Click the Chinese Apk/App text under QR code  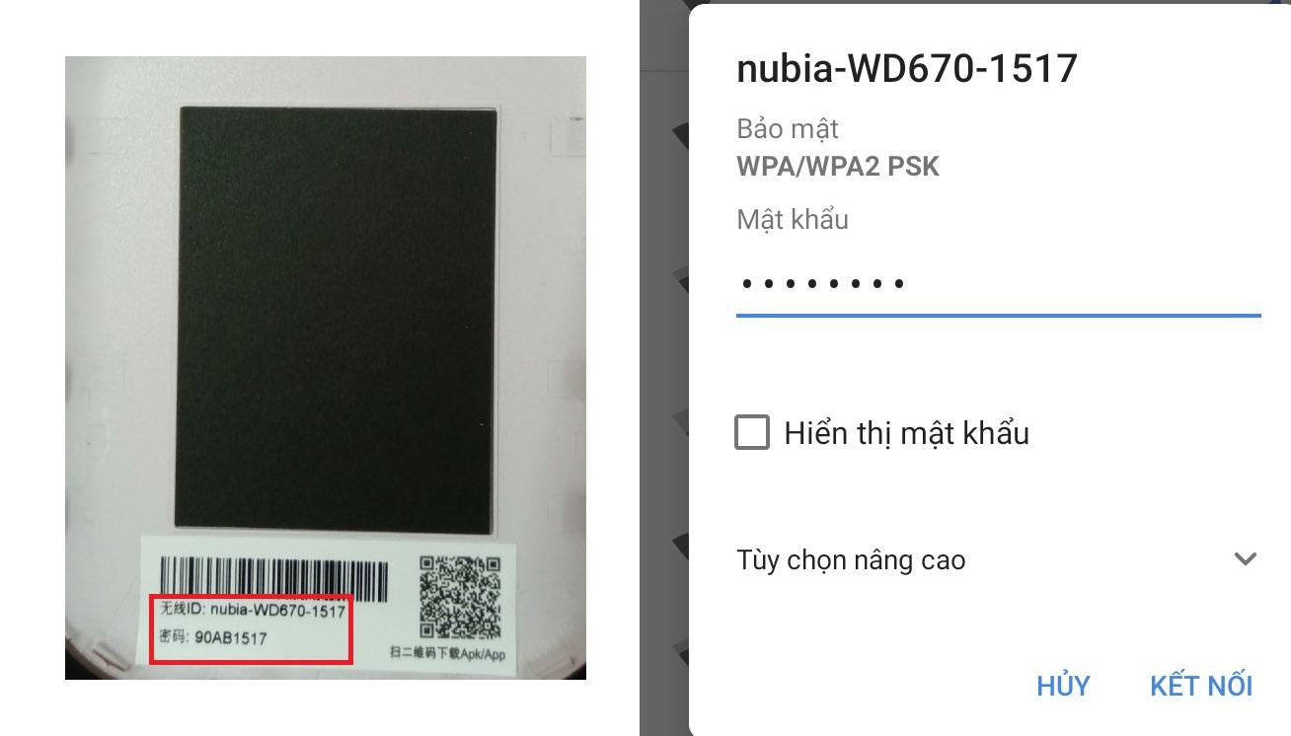click(x=447, y=653)
